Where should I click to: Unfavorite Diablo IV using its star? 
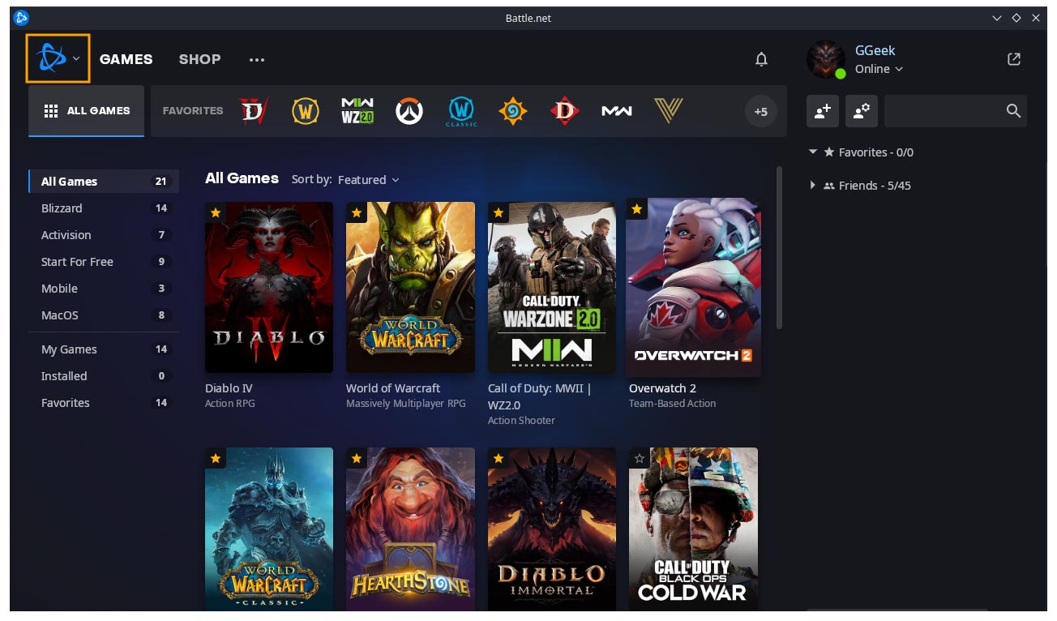tap(215, 212)
